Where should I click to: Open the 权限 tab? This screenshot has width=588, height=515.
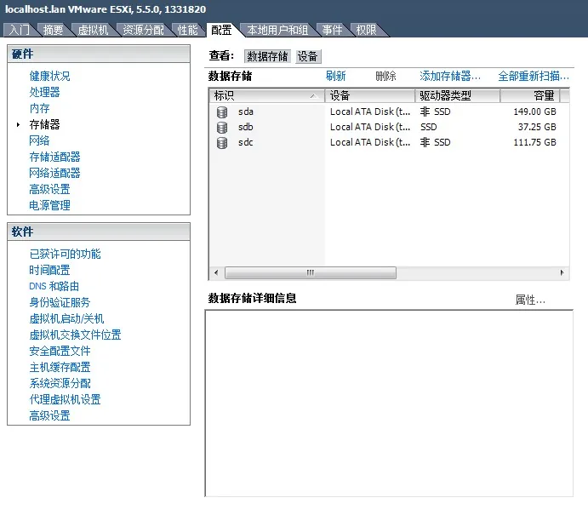coord(366,30)
